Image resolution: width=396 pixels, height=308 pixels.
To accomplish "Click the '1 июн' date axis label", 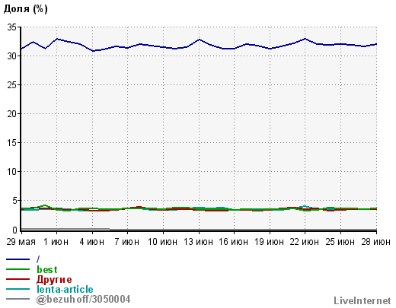I will (x=56, y=242).
